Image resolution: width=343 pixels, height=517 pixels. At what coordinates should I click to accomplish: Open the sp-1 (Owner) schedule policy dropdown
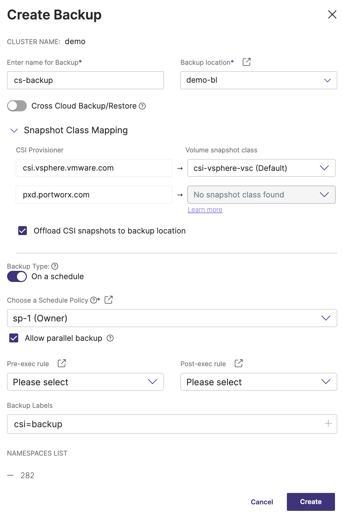tap(172, 318)
